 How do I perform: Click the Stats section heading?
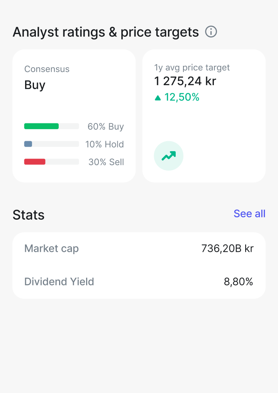pos(29,215)
